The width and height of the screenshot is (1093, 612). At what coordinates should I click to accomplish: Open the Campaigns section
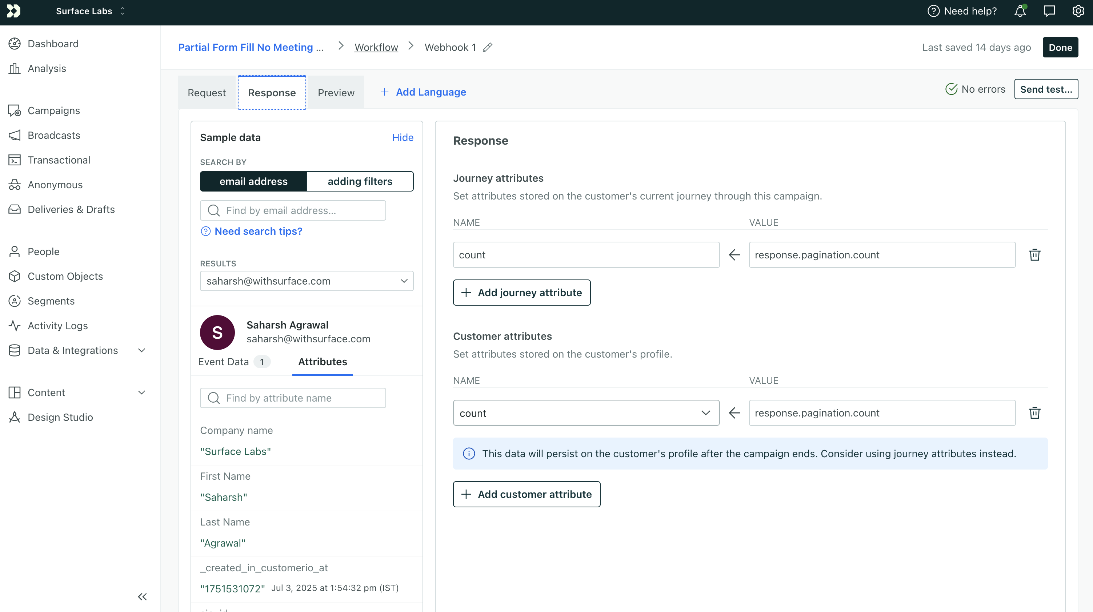point(54,110)
